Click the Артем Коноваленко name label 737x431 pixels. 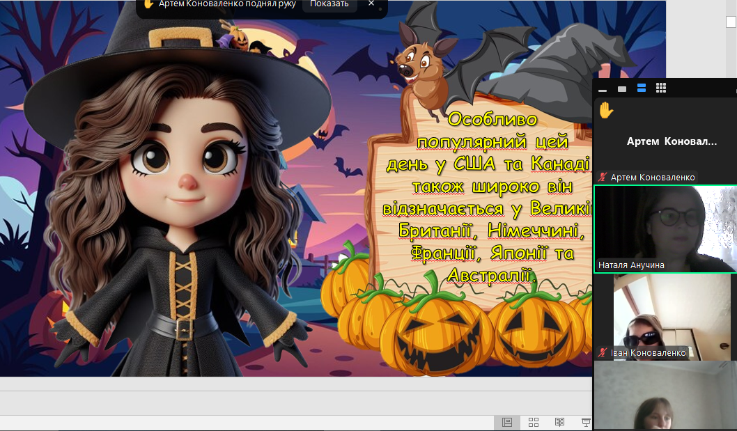(653, 177)
